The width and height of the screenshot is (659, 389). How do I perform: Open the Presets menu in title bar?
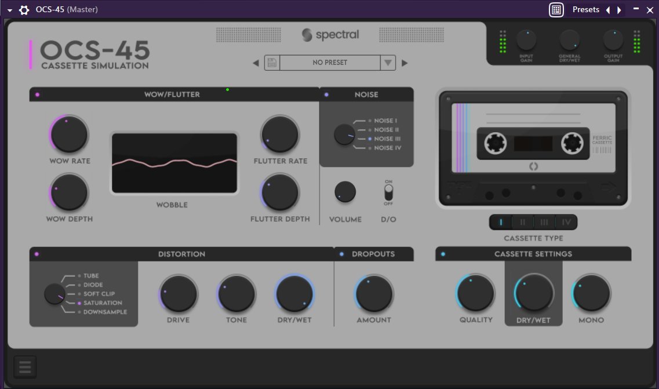coord(585,10)
